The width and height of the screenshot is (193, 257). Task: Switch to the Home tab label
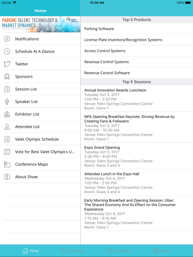[x=34, y=251]
